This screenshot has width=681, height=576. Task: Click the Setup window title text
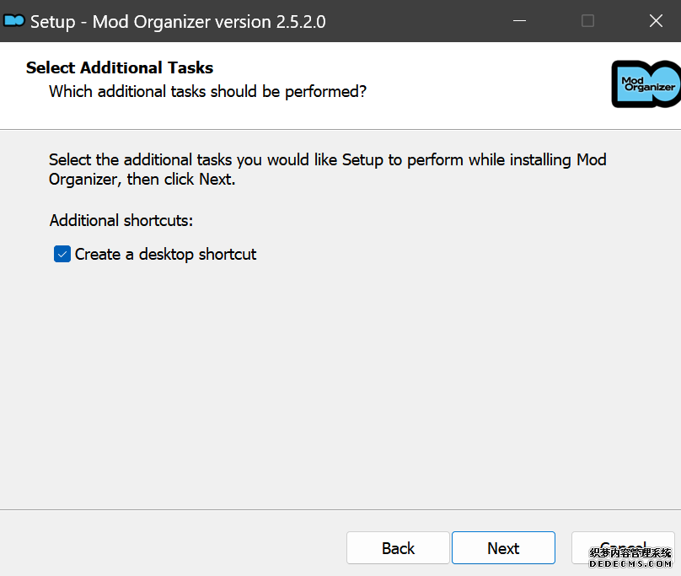pos(178,21)
